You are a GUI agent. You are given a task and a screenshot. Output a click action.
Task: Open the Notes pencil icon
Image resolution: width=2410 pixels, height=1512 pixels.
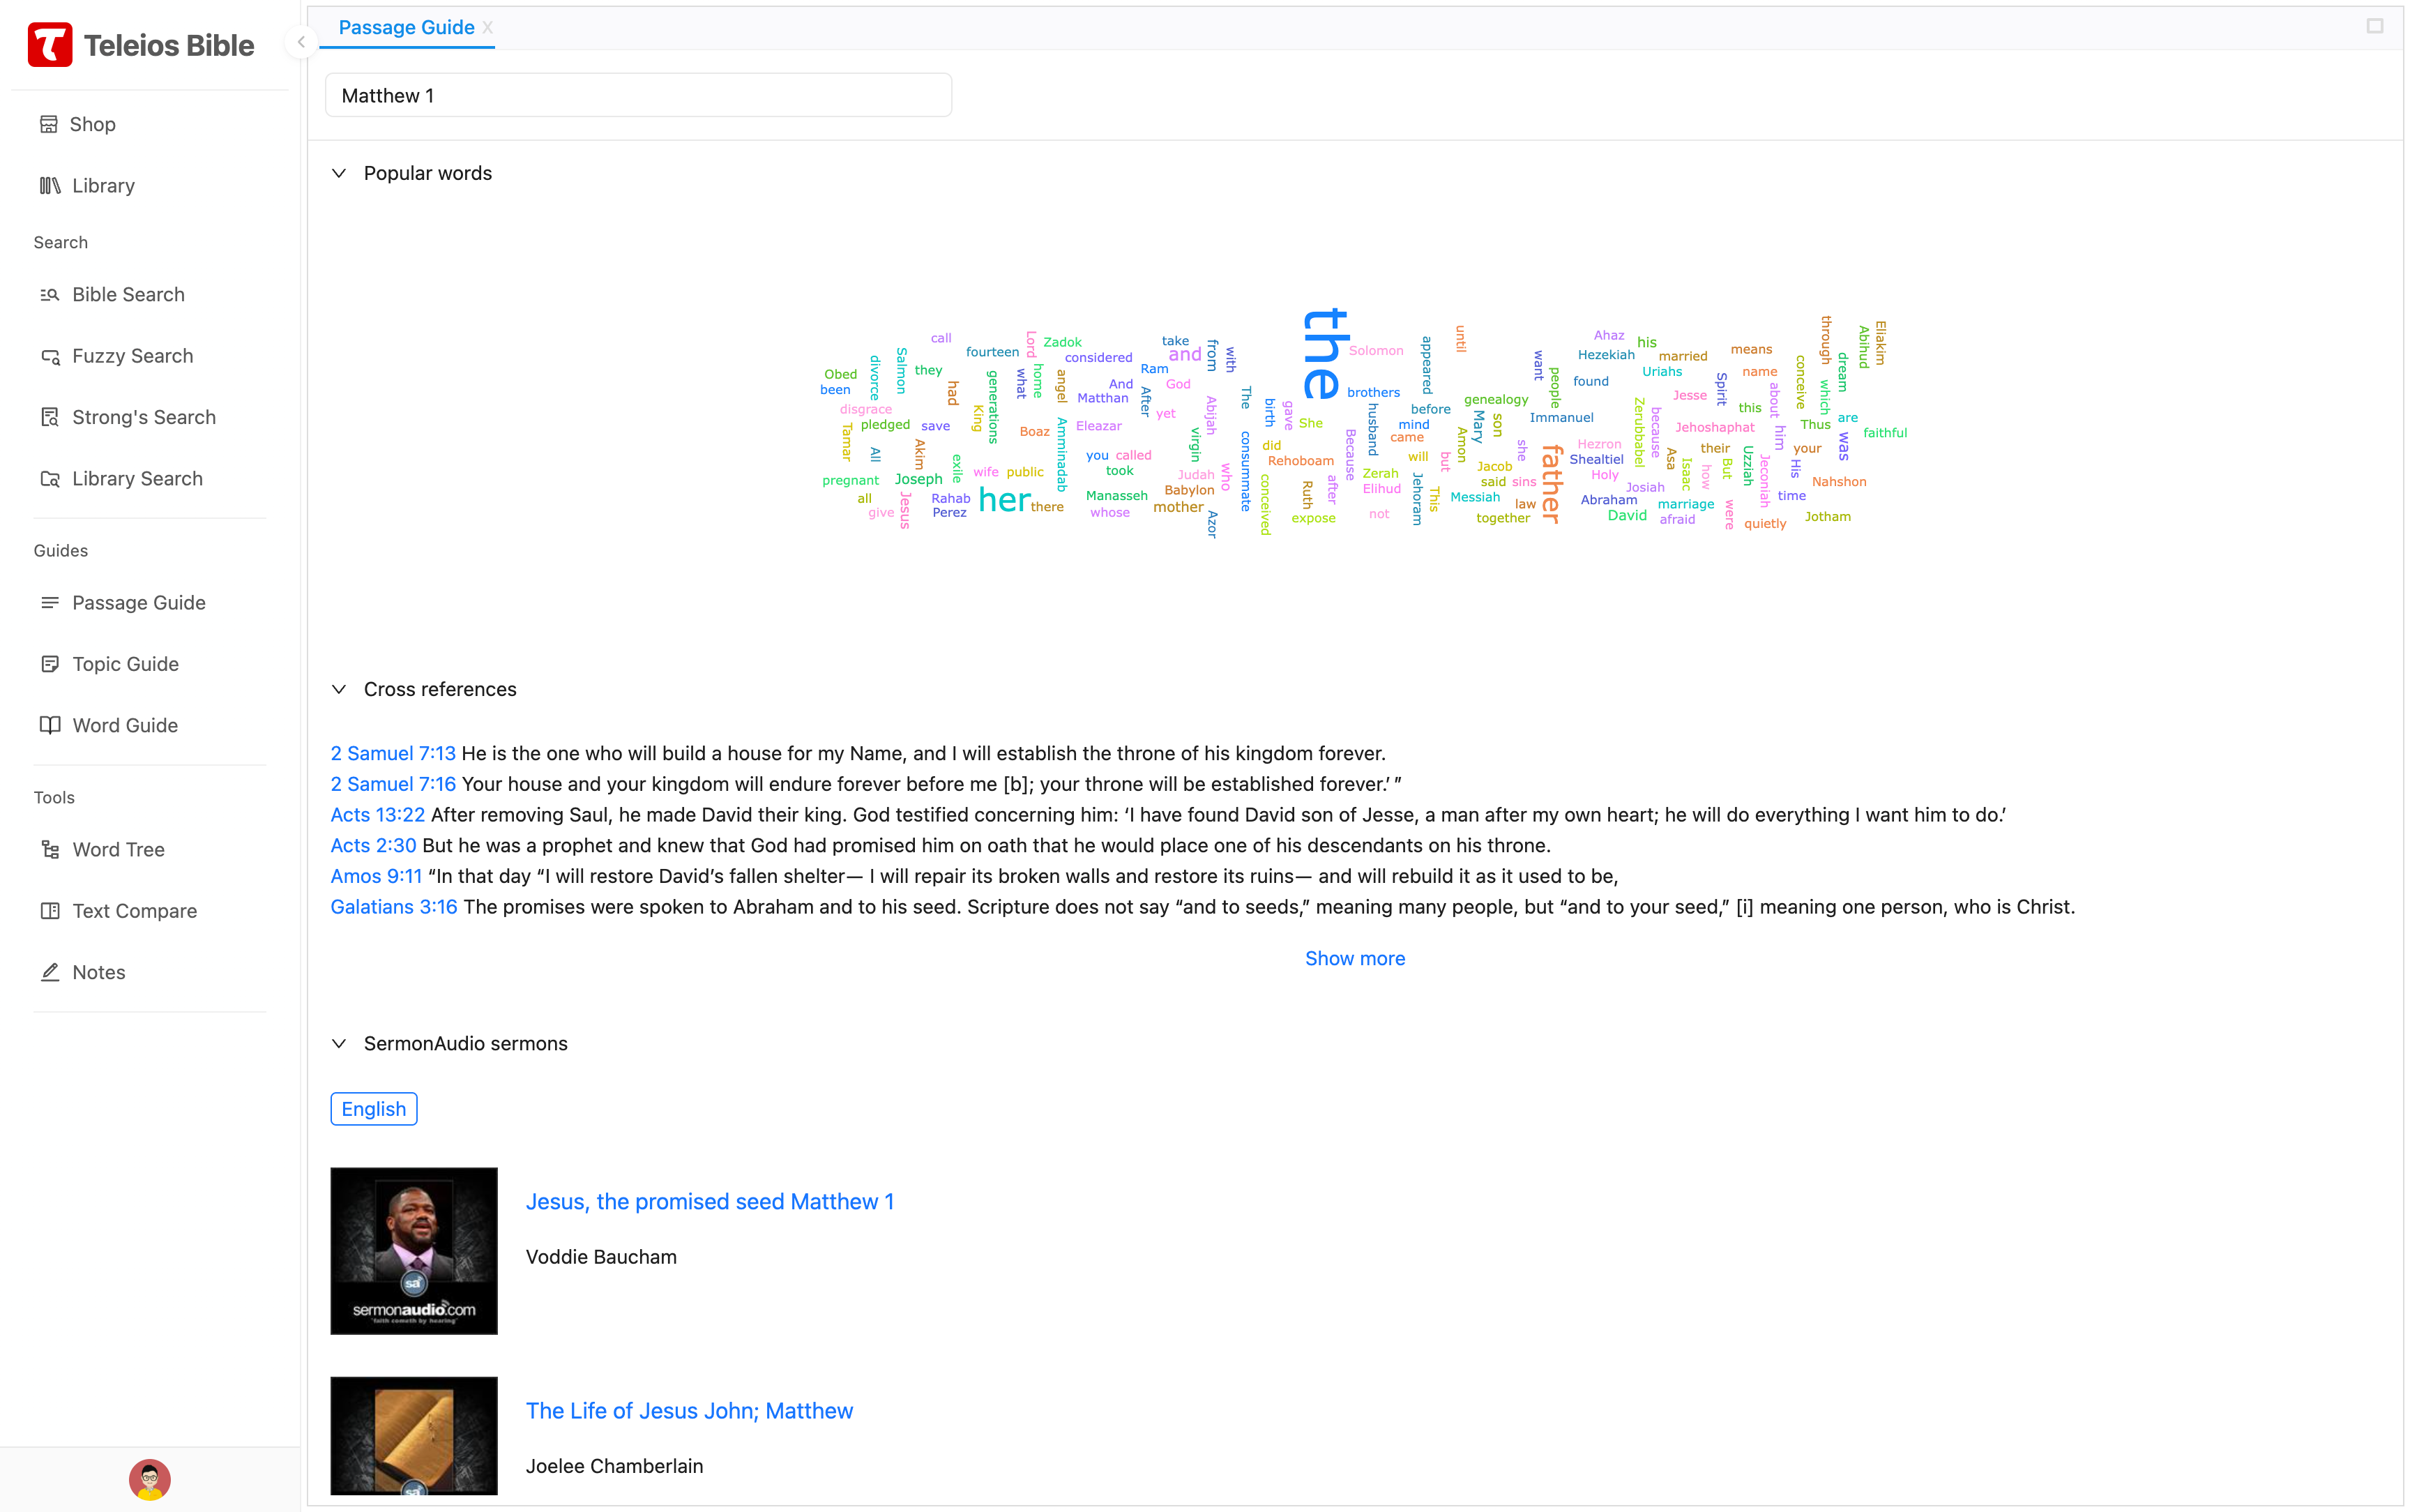pos(50,972)
